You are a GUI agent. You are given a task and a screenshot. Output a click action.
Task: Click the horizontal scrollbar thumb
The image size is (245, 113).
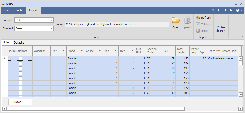(95, 109)
